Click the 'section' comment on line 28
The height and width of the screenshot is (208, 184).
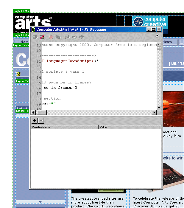click(x=52, y=98)
